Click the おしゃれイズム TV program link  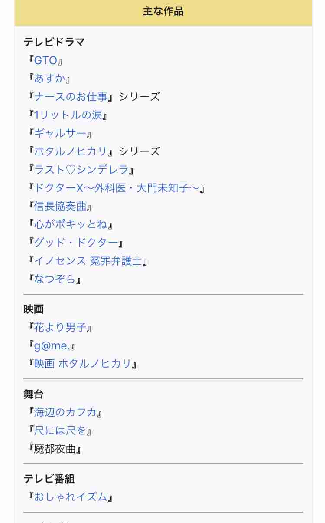coord(71,497)
